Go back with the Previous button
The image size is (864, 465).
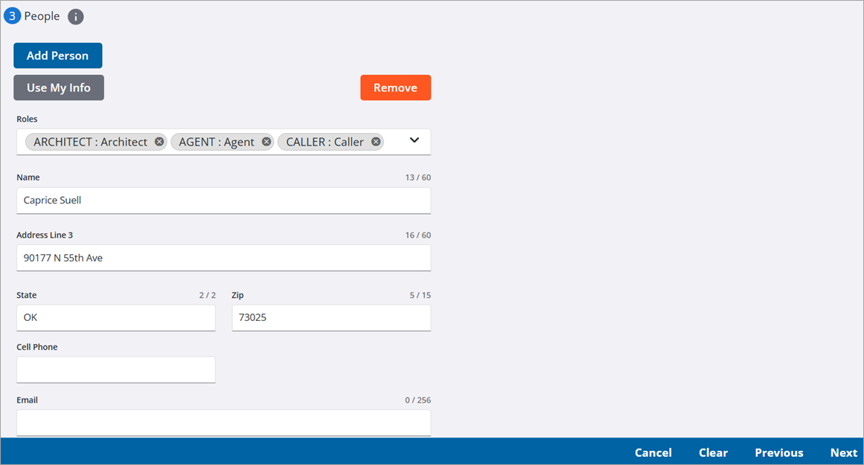click(x=778, y=452)
